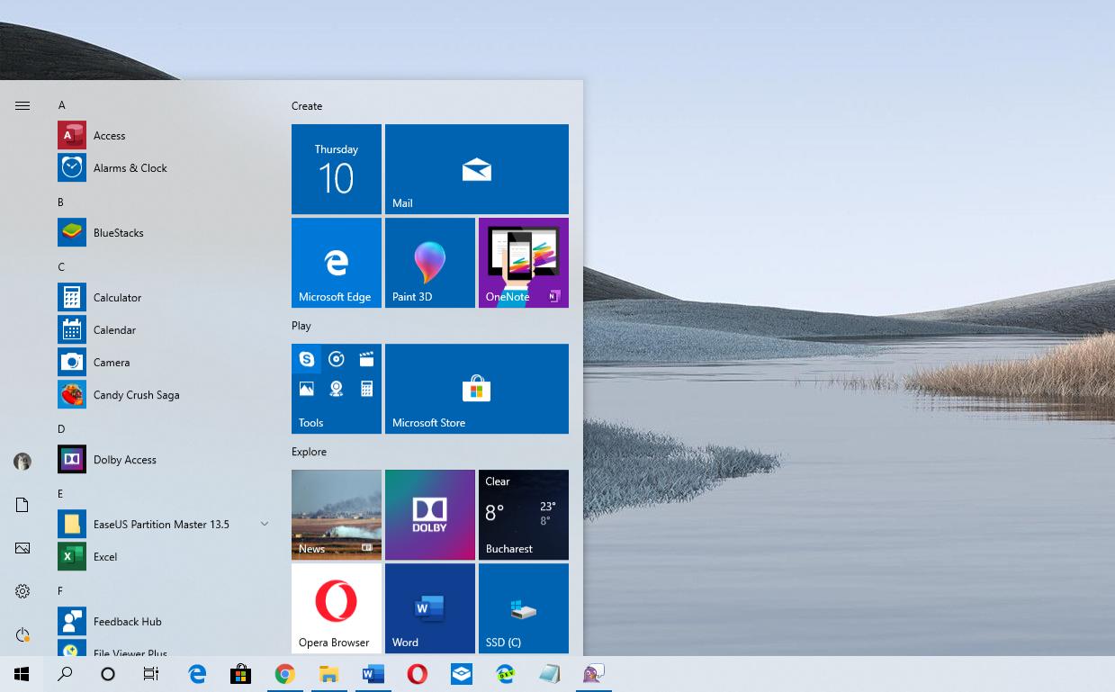Screen dimensions: 1115x692
Task: Open Calendar in the C section list
Action: pos(166,330)
